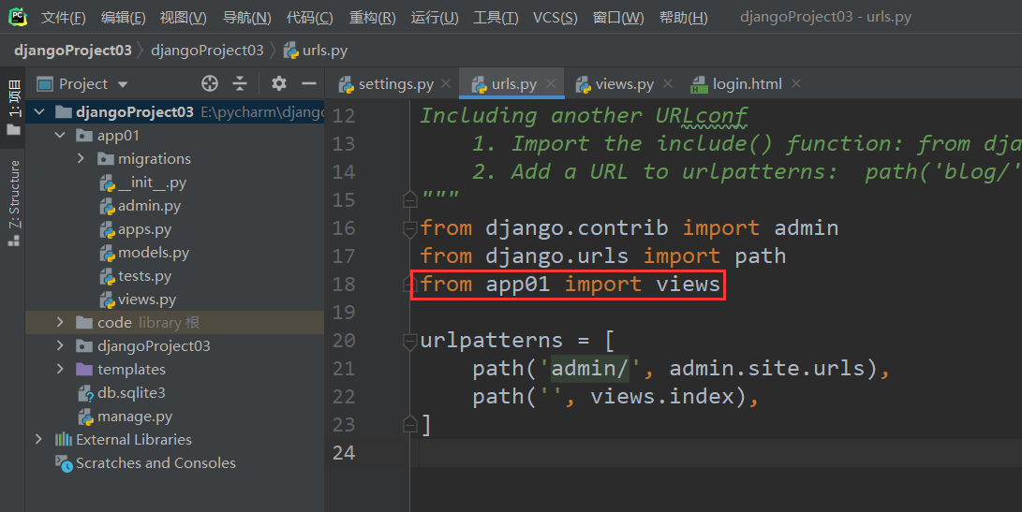Fold the imports block at line 16

(410, 228)
